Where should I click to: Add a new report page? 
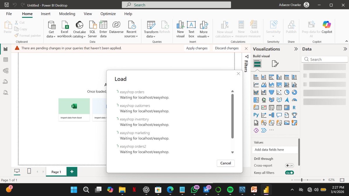(72, 172)
